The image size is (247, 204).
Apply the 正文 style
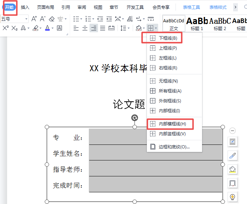click(174, 24)
